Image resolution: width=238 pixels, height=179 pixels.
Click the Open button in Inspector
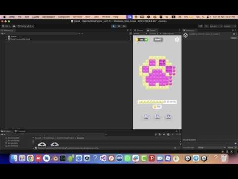234,38
